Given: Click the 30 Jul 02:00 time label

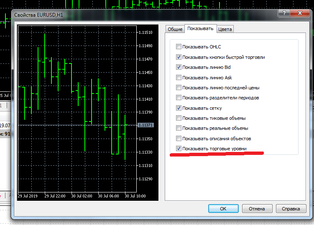Looking at the screenshot, I should click(82, 196).
